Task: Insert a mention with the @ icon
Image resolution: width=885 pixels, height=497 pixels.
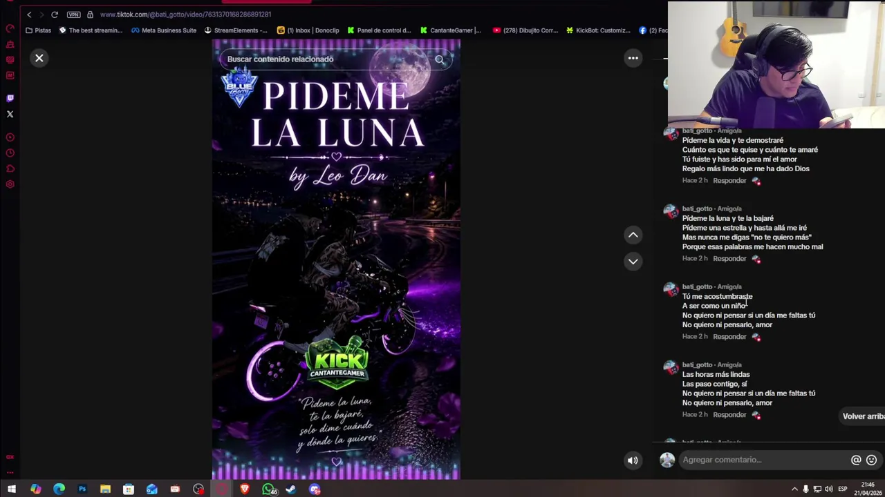Action: [x=856, y=460]
